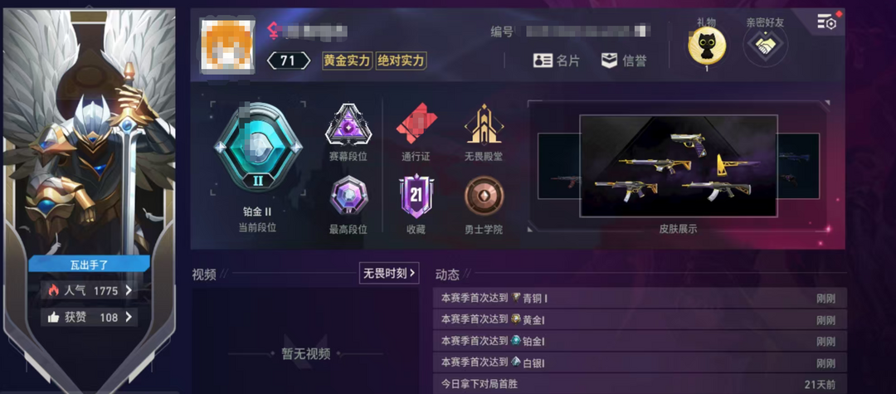The width and height of the screenshot is (896, 394).
Task: Open the black cat gift icon
Action: [707, 45]
